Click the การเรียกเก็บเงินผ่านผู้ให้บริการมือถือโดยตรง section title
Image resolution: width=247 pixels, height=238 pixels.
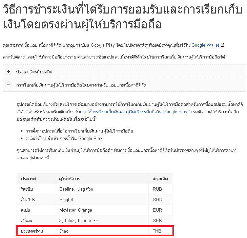click(81, 85)
